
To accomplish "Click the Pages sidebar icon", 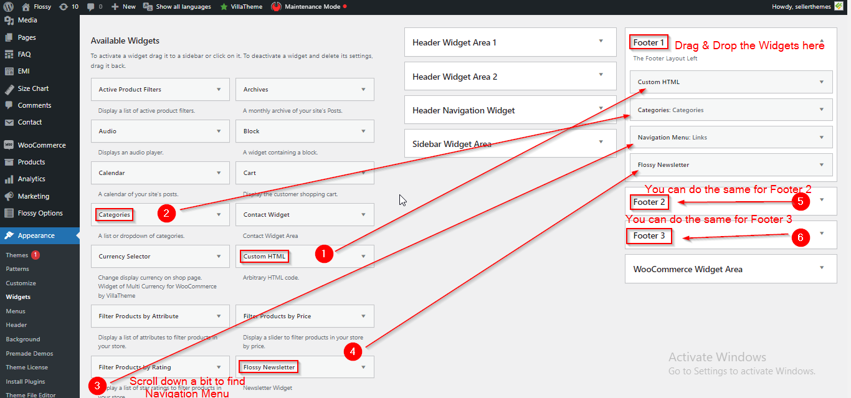I will (x=9, y=37).
